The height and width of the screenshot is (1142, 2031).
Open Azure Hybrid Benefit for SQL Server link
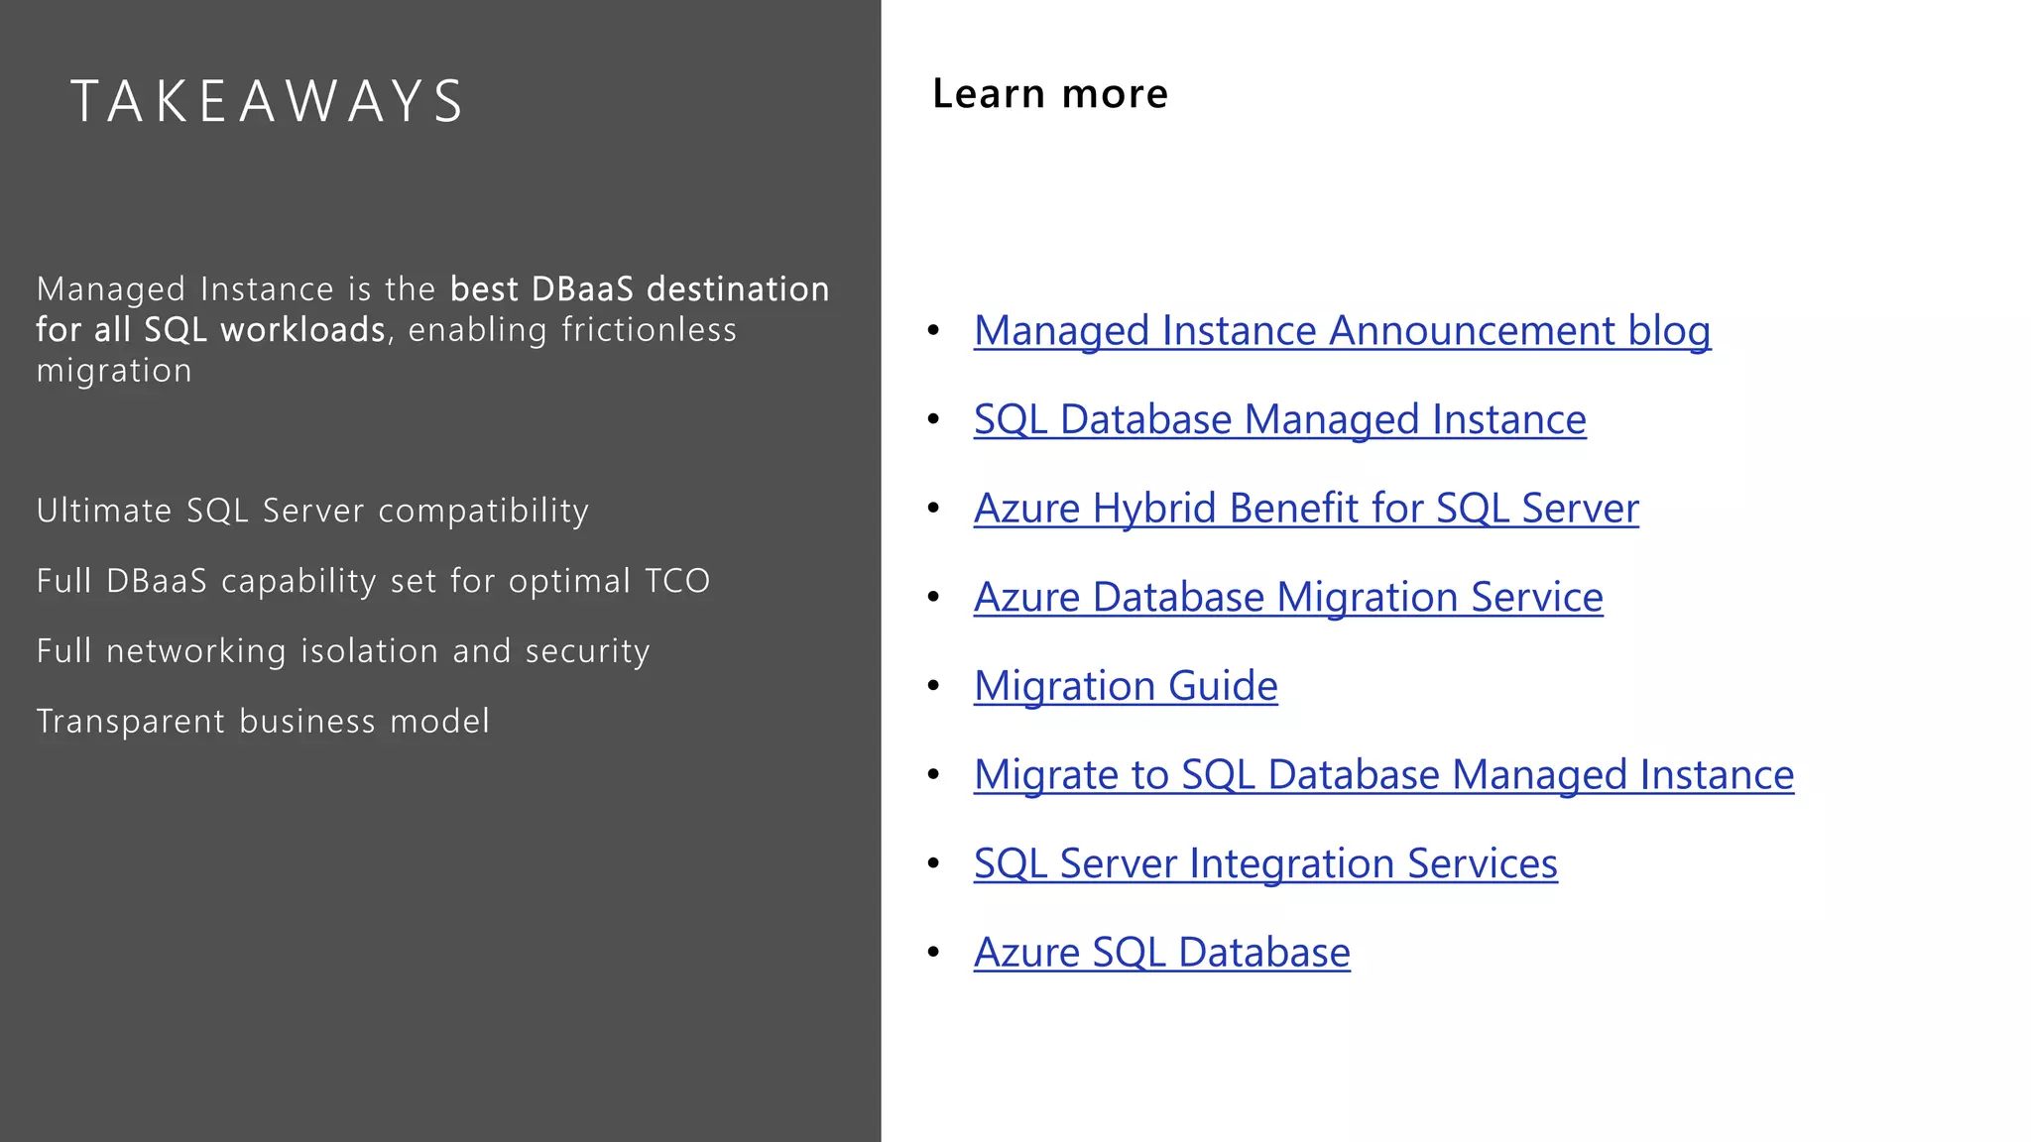[1306, 509]
